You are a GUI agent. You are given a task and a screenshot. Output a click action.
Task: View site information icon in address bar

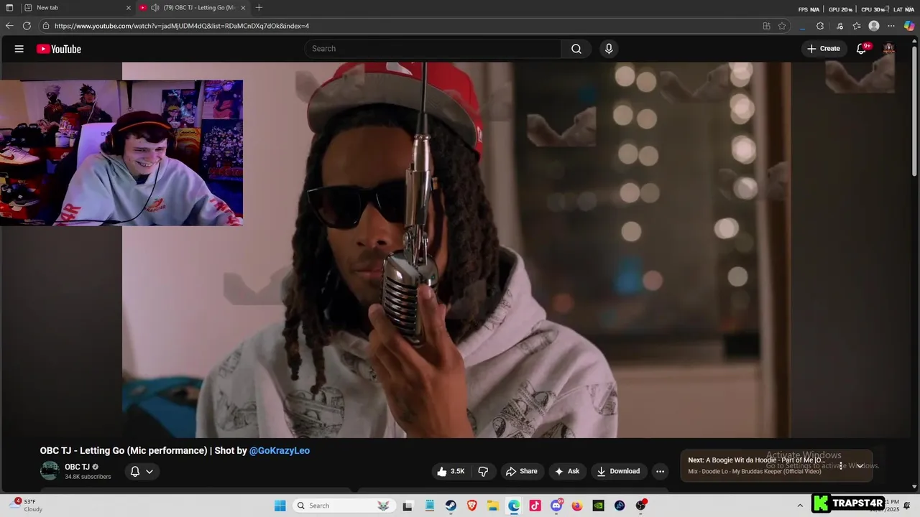click(x=46, y=26)
